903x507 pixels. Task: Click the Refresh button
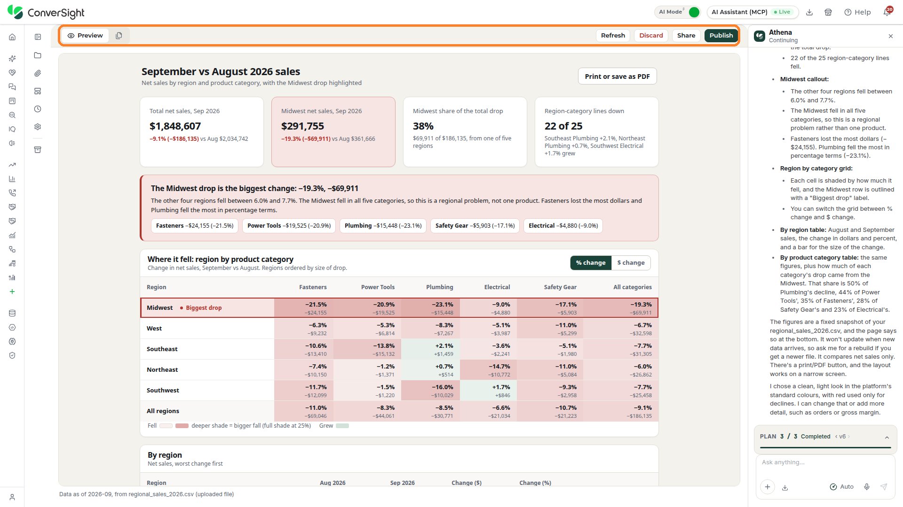coord(613,36)
